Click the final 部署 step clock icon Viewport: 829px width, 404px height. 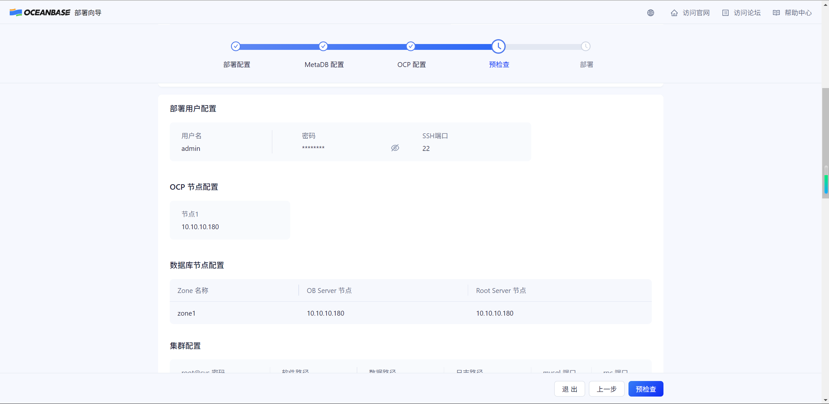[x=586, y=46]
